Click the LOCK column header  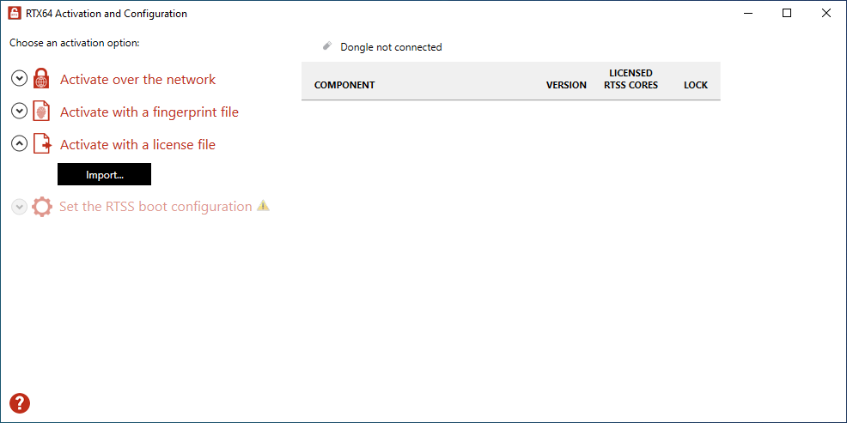[x=696, y=85]
